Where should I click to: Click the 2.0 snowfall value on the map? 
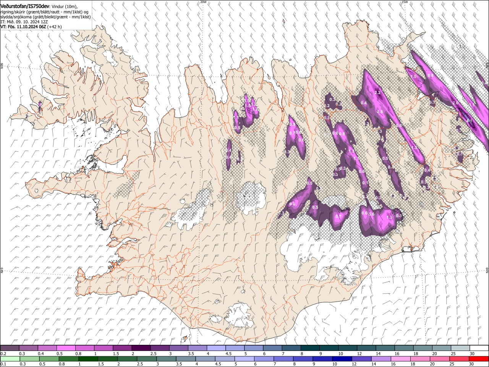(455, 103)
